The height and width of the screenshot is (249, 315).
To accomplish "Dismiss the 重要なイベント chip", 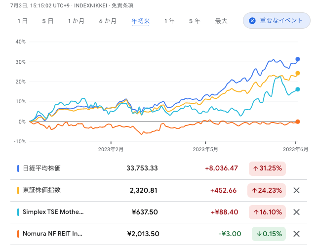I will coord(276,20).
